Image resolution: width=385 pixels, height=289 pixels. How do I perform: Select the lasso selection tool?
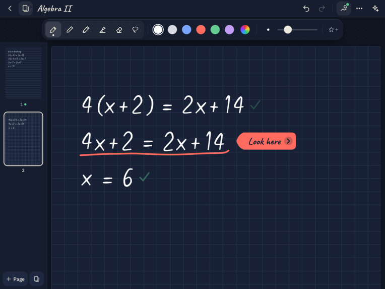(x=135, y=30)
